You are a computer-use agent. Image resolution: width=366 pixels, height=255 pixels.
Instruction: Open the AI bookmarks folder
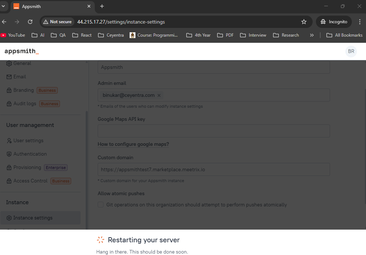tap(38, 35)
